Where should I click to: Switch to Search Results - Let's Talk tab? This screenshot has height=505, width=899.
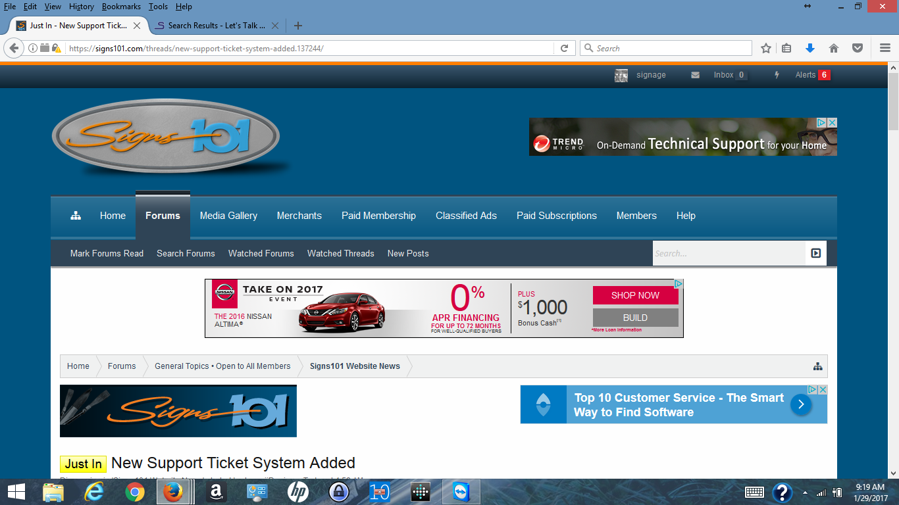[x=217, y=26]
